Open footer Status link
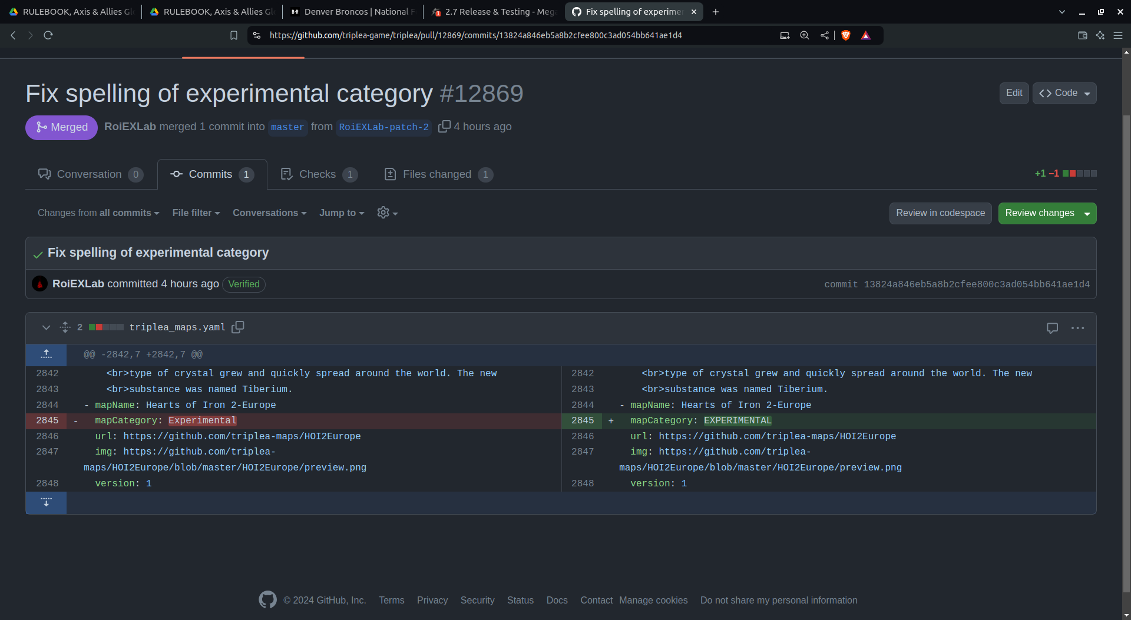This screenshot has height=620, width=1131. (521, 600)
